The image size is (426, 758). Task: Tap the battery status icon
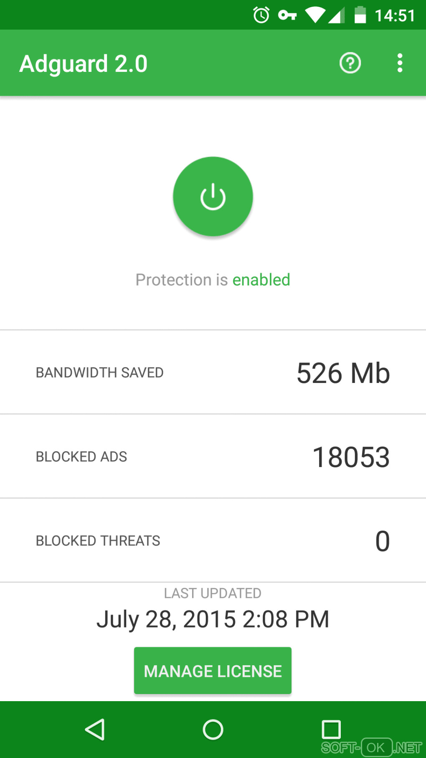point(360,15)
